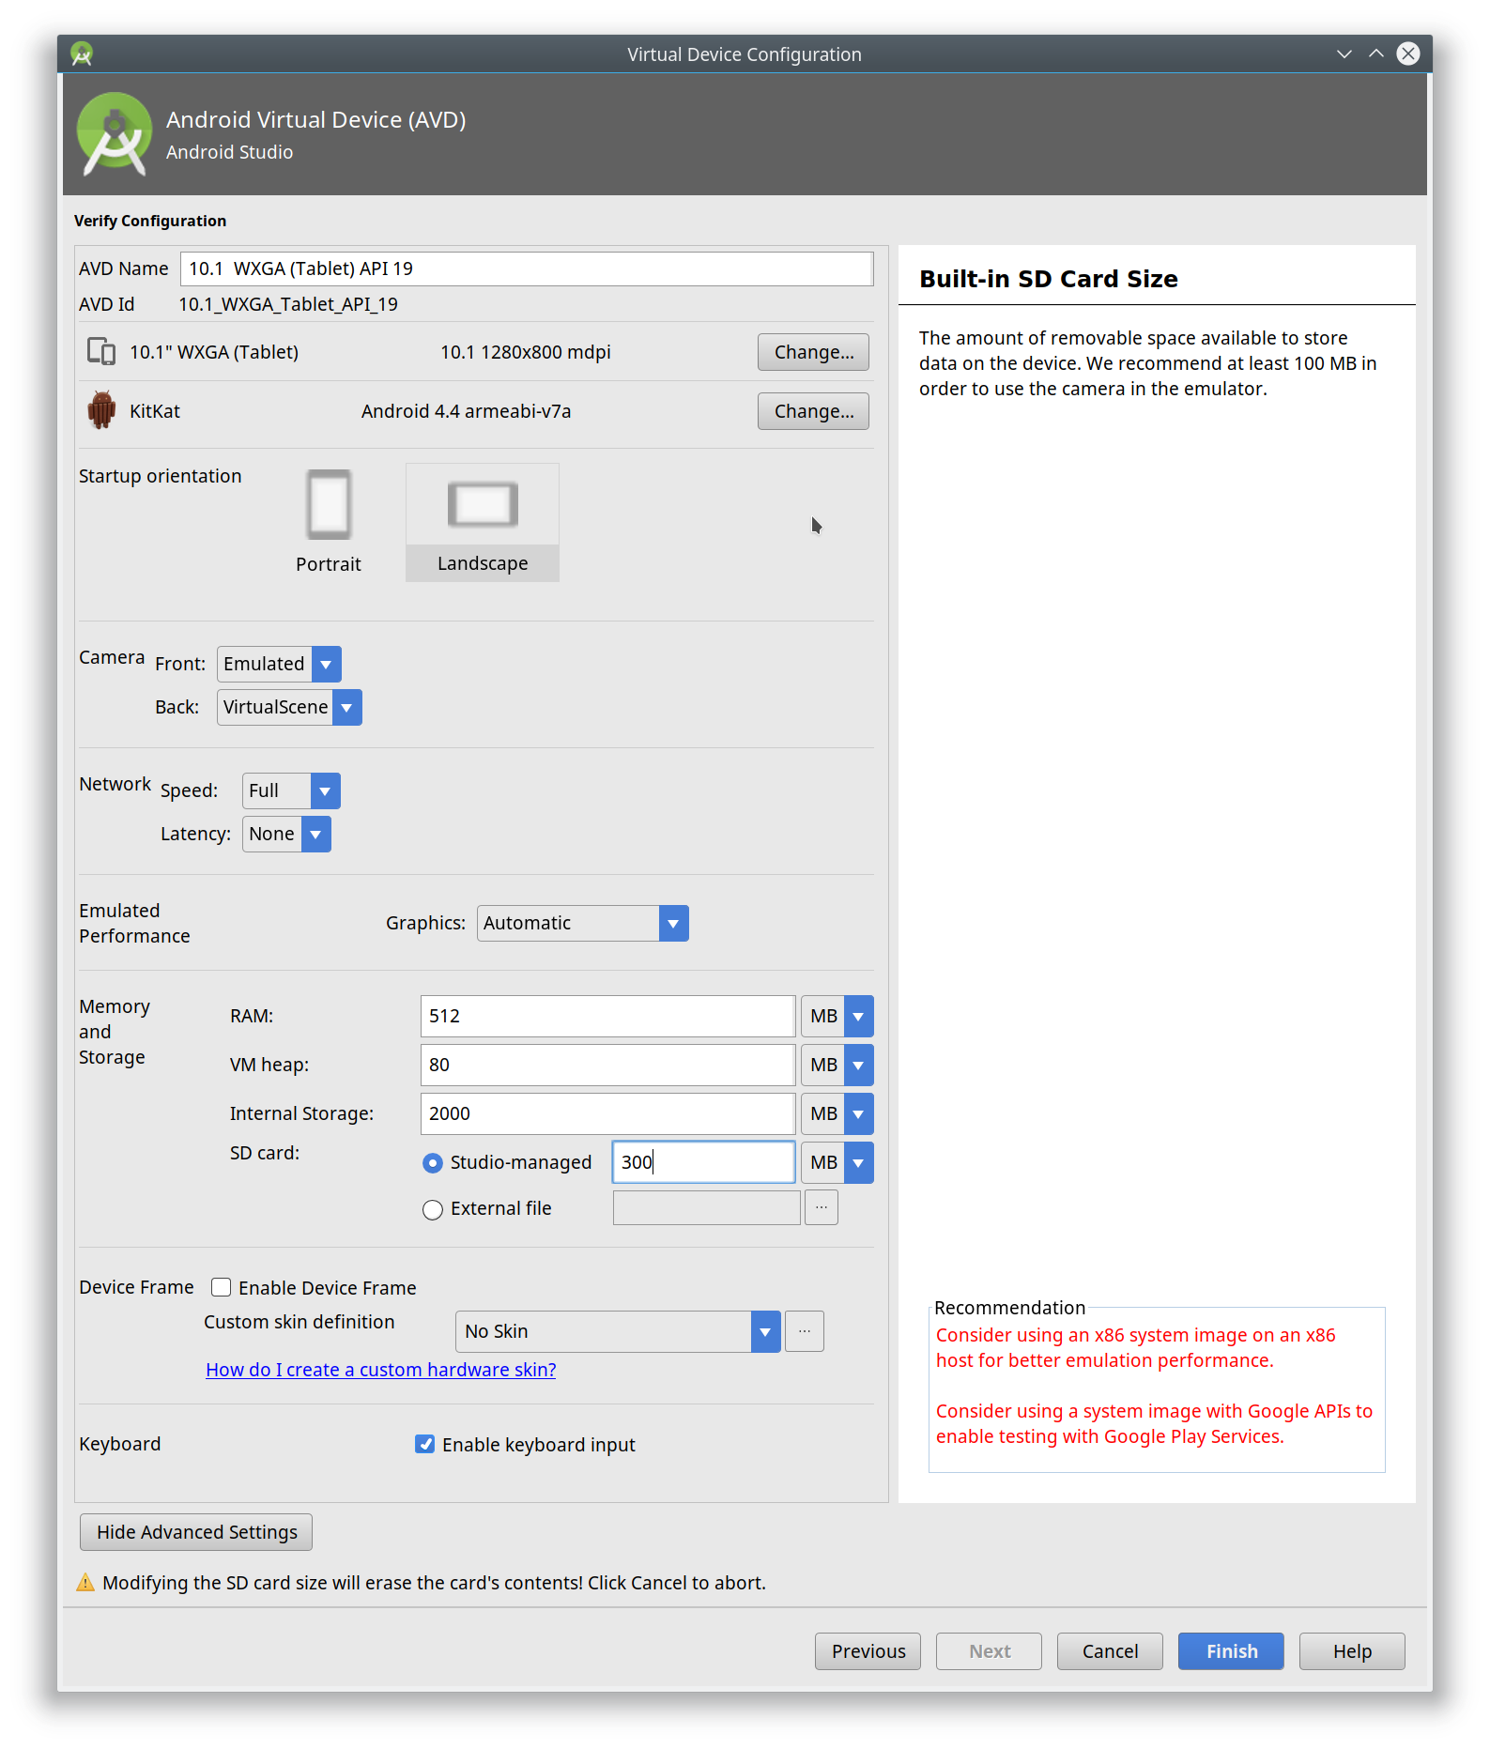
Task: Click '10.1 1280x800 mdpi' text
Action: pyautogui.click(x=526, y=352)
